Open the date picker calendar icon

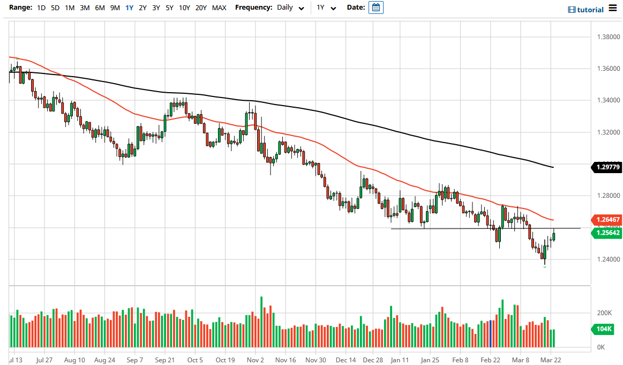(376, 8)
